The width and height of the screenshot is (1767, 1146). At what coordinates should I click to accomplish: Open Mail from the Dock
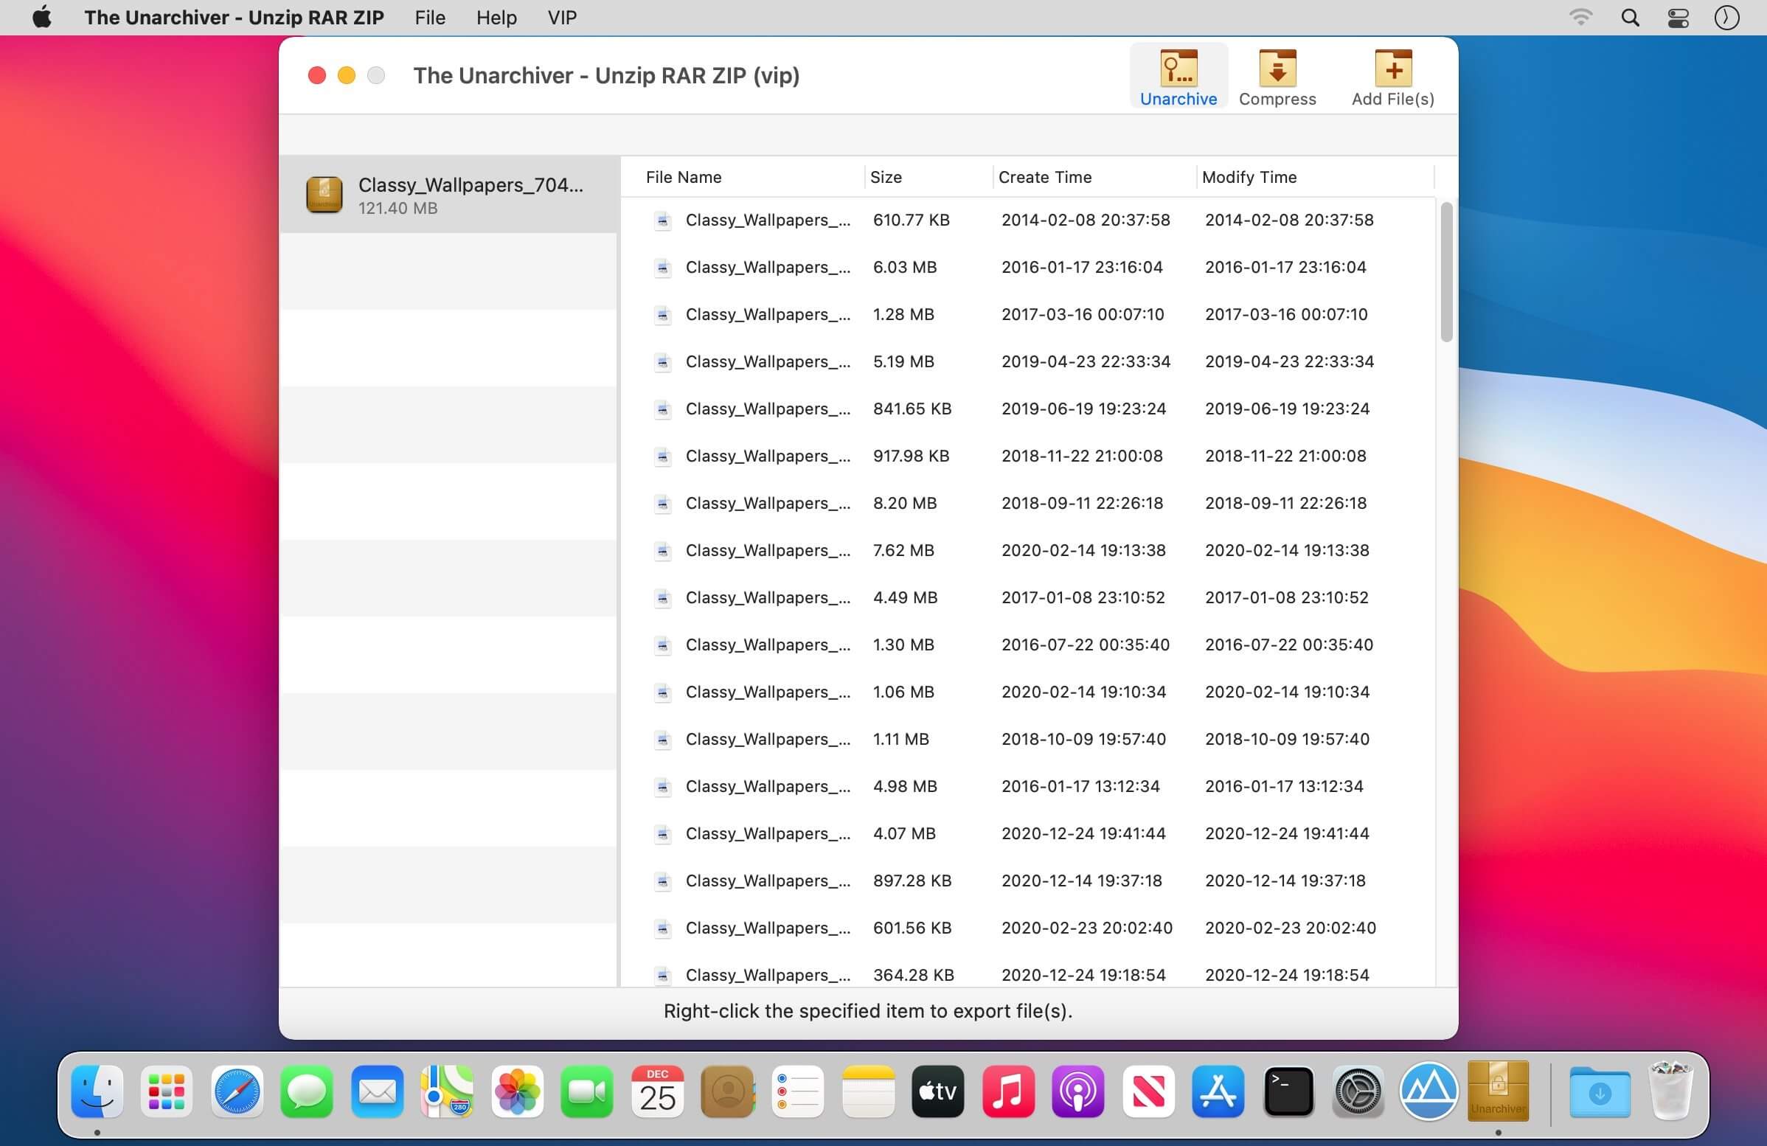click(x=377, y=1092)
